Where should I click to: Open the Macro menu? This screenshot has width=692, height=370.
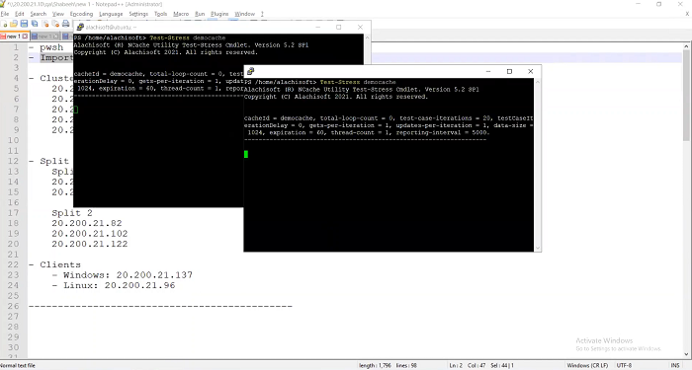[181, 14]
